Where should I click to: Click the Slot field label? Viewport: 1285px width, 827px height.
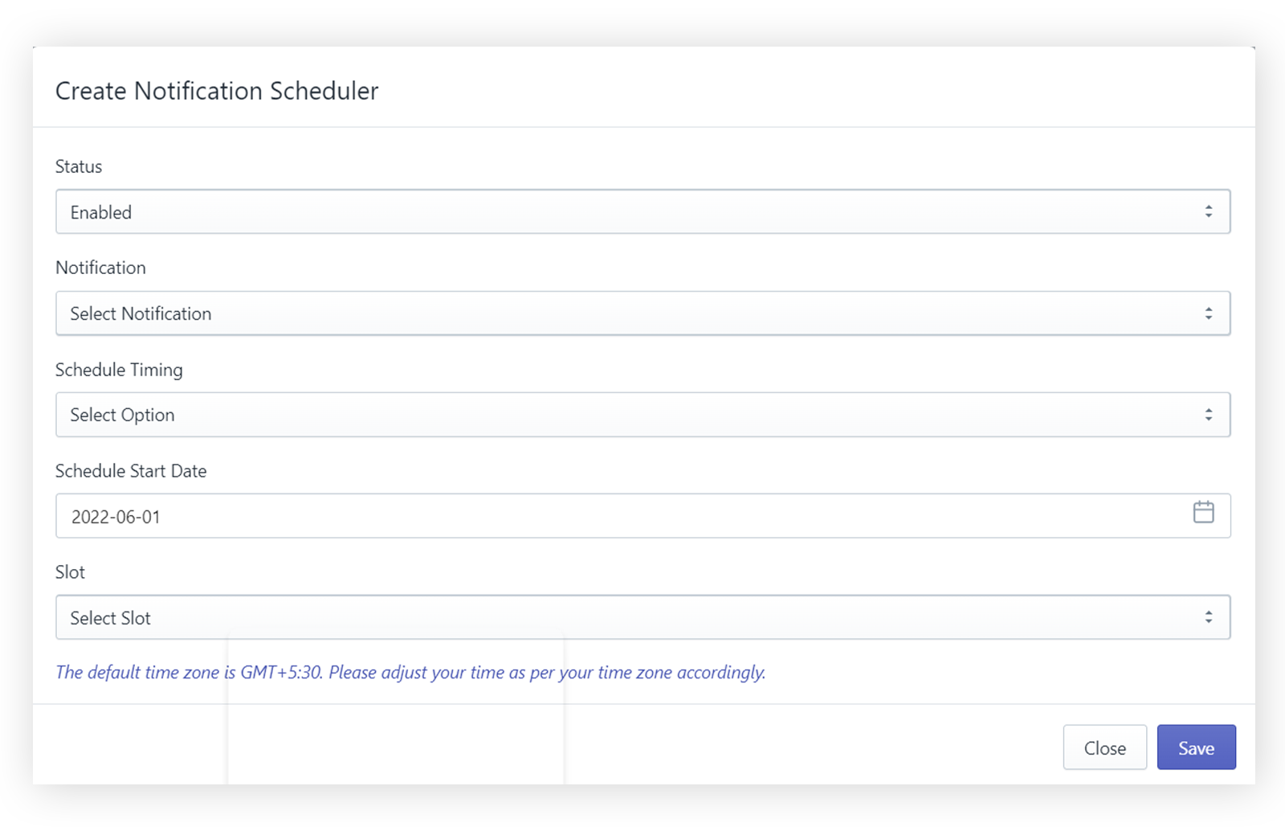pyautogui.click(x=70, y=572)
